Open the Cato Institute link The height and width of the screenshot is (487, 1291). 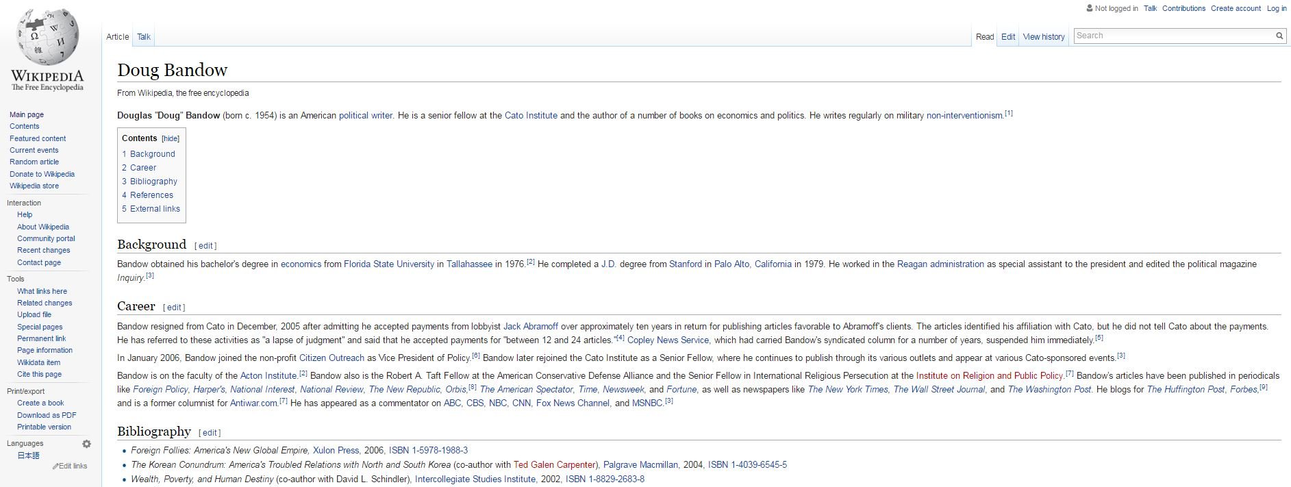pos(531,116)
